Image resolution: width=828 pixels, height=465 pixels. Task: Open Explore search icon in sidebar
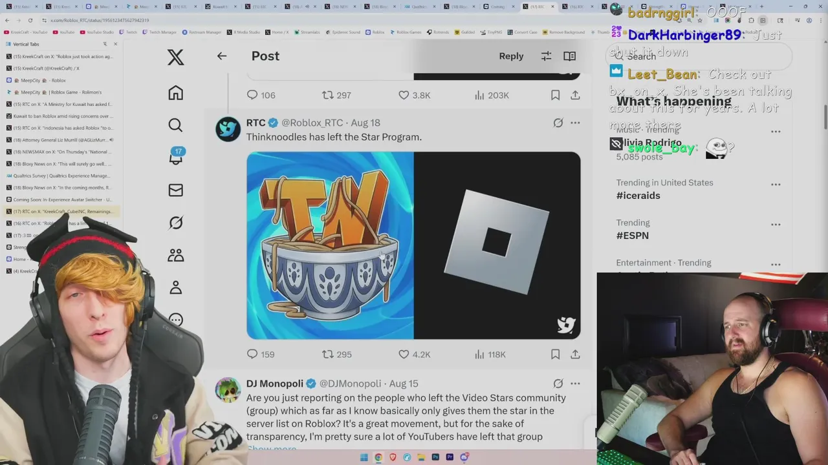[175, 125]
